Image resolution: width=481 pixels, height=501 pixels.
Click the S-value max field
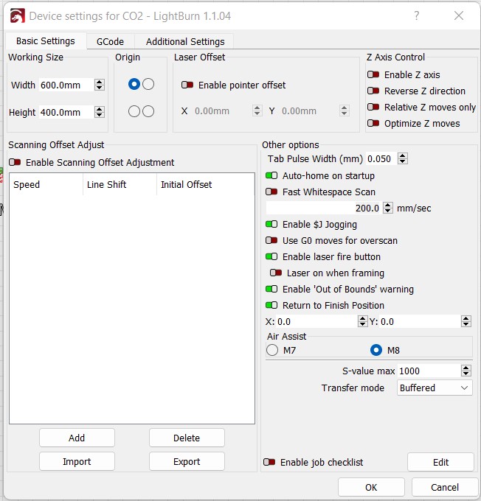(429, 371)
